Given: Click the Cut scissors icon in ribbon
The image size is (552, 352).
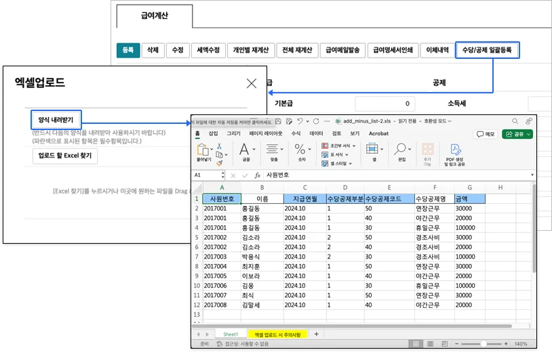Looking at the screenshot, I should 219,146.
